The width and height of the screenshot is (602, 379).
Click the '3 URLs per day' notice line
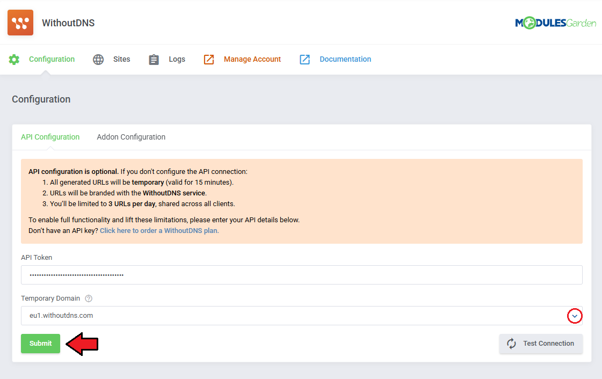[x=139, y=203]
